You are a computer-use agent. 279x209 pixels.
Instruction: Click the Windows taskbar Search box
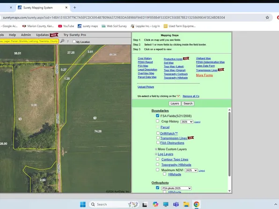(114, 204)
